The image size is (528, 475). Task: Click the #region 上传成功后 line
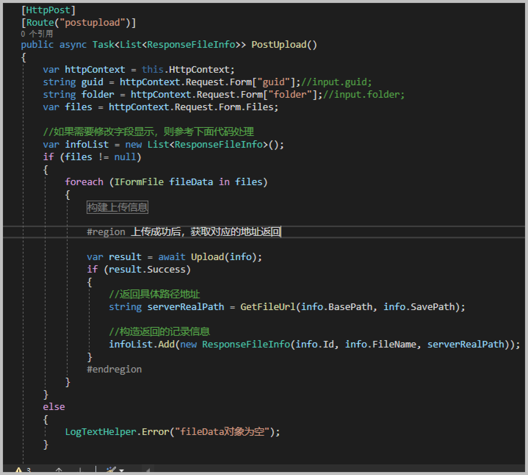(184, 232)
